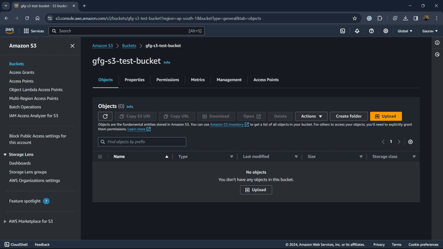The height and width of the screenshot is (249, 443).
Task: Open browser home page
Action: pyautogui.click(x=37, y=18)
